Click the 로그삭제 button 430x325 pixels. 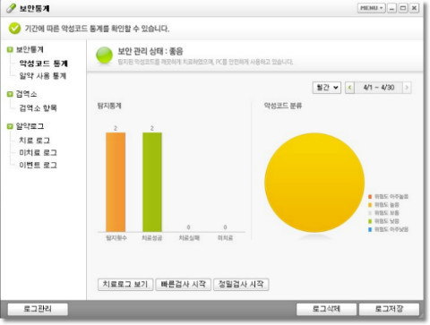[326, 309]
